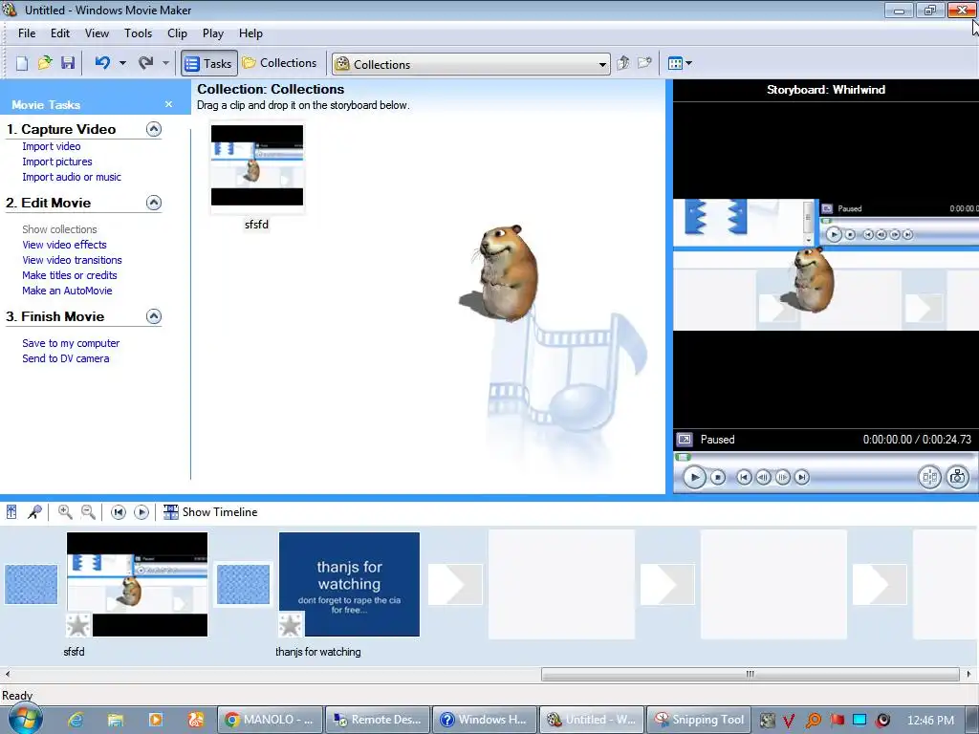
Task: Play the storyboard in the preview monitor
Action: [694, 478]
